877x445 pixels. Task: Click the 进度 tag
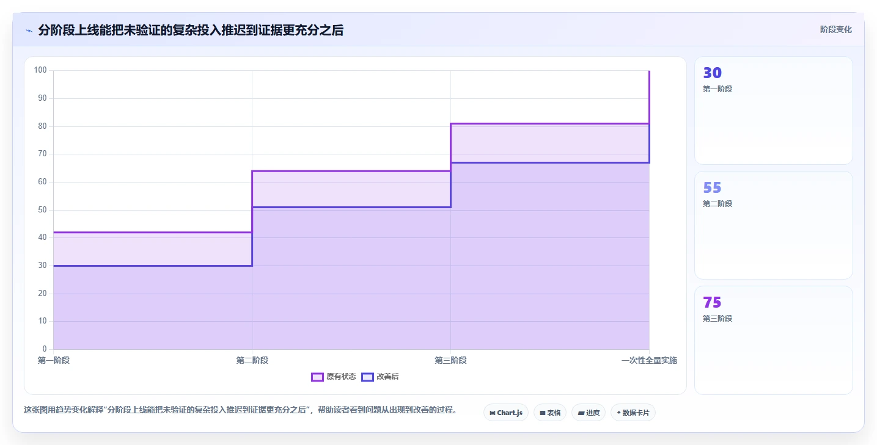[x=589, y=413]
